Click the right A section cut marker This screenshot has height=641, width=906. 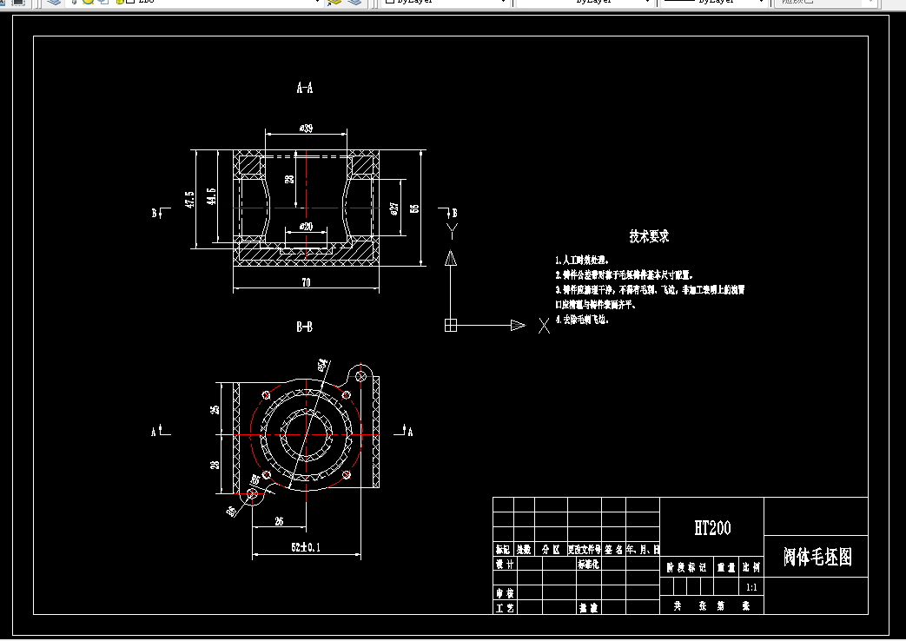click(404, 431)
